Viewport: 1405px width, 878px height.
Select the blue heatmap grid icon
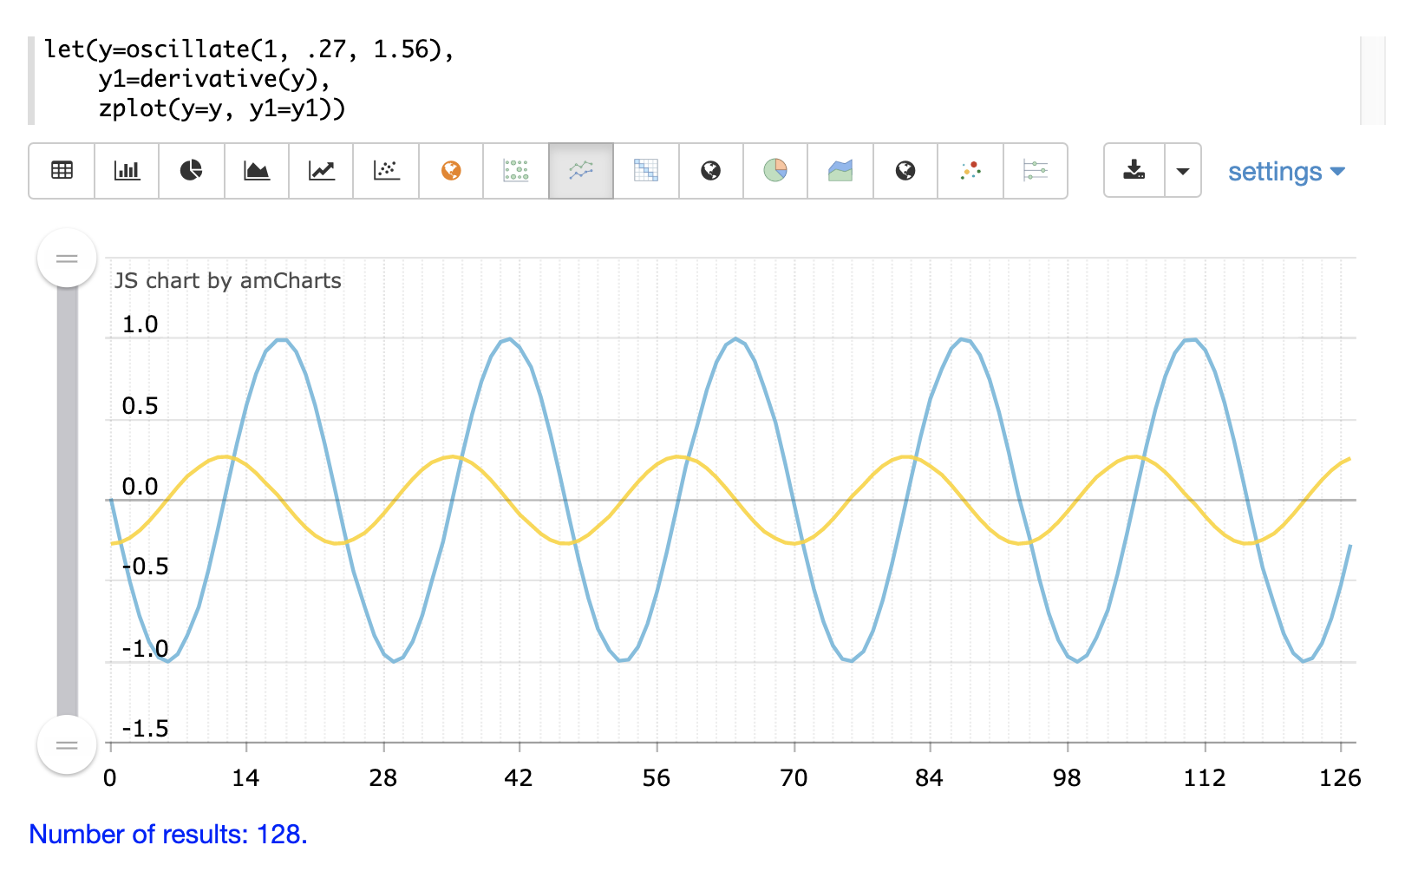[x=646, y=171]
